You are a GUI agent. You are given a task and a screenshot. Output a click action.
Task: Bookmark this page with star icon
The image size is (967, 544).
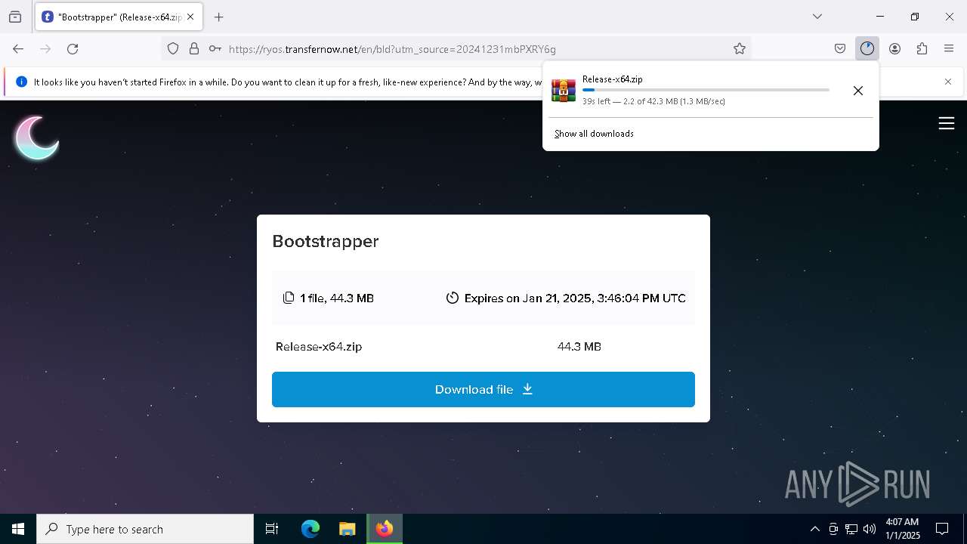tap(740, 49)
